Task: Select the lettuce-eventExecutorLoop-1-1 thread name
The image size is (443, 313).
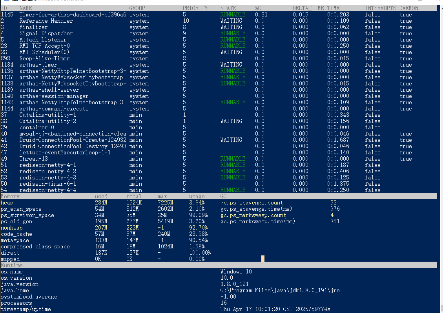Action: pos(65,152)
